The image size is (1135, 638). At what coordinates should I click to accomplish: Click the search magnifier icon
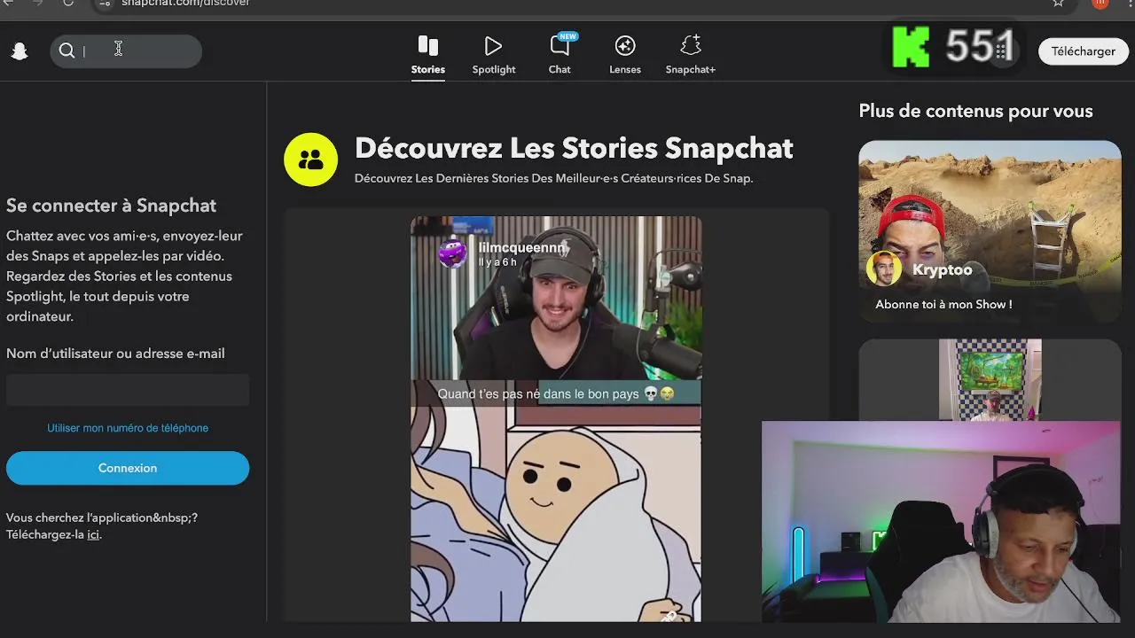tap(67, 51)
